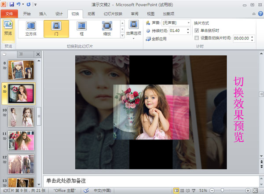Enable 设置自动换片时间 checkbox
This screenshot has width=264, height=194.
[x=197, y=38]
